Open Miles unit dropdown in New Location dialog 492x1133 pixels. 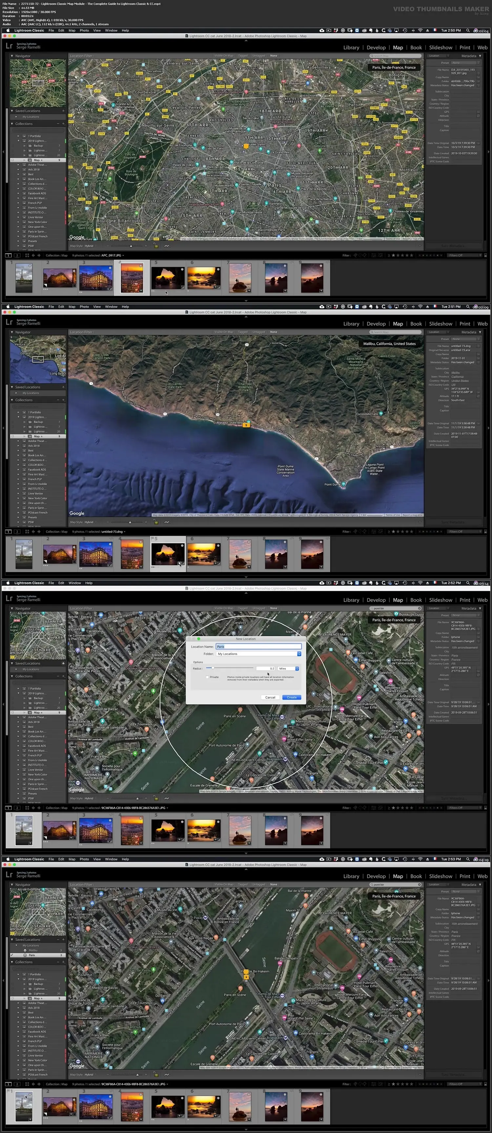(x=288, y=669)
